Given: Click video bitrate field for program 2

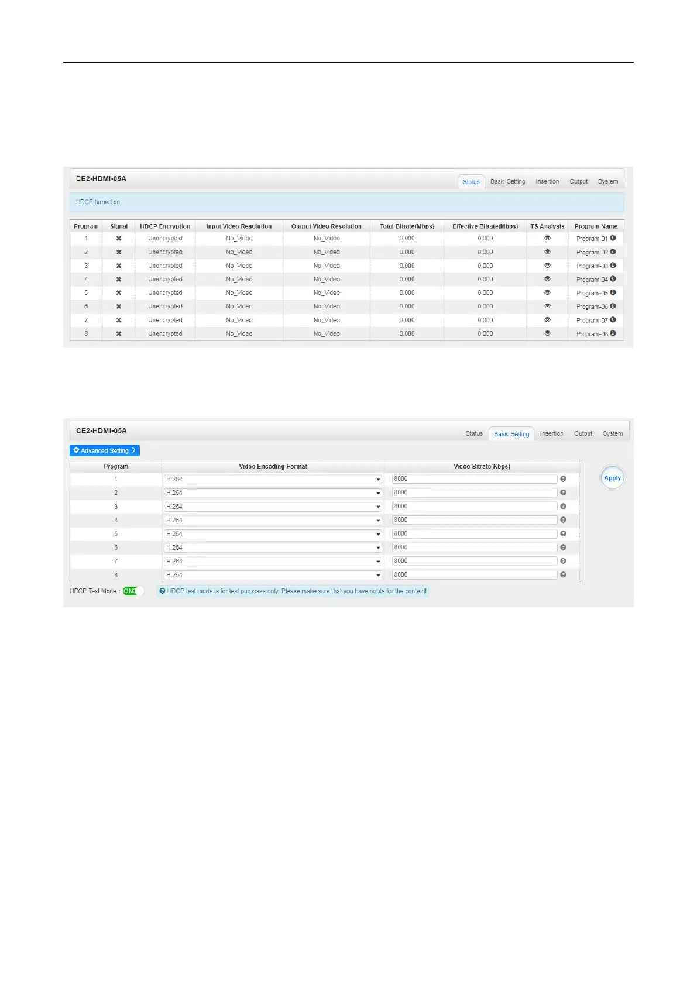Looking at the screenshot, I should pos(475,492).
